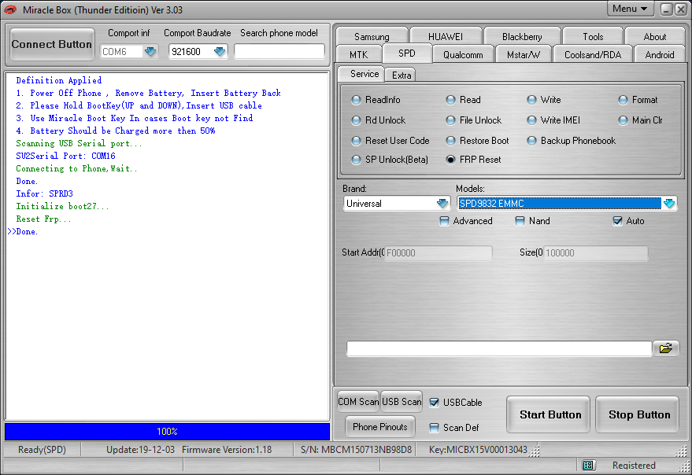
Task: Enable the Nand checkbox
Action: pyautogui.click(x=520, y=221)
